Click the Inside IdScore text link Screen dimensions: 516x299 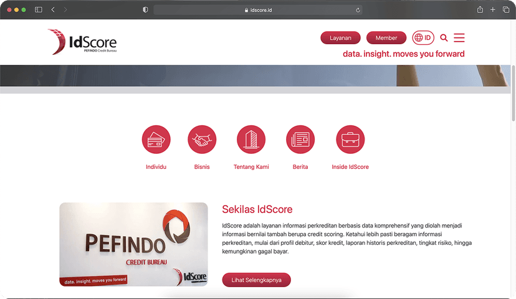[350, 167]
